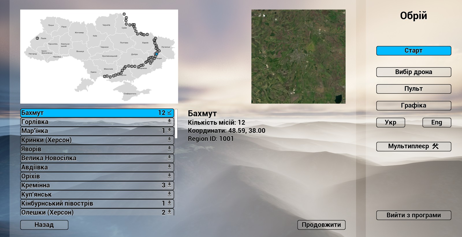Click download icon for Велика Новосілка

click(169, 158)
